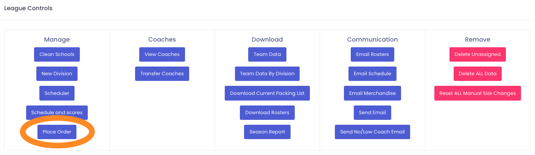The height and width of the screenshot is (155, 535).
Task: Download Team Data
Action: [267, 54]
